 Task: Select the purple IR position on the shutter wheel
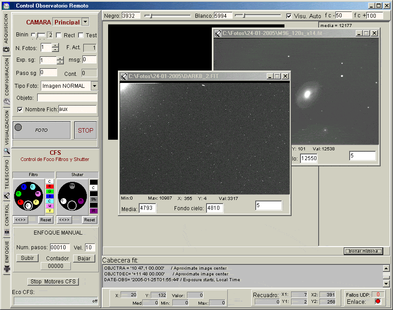(81, 201)
